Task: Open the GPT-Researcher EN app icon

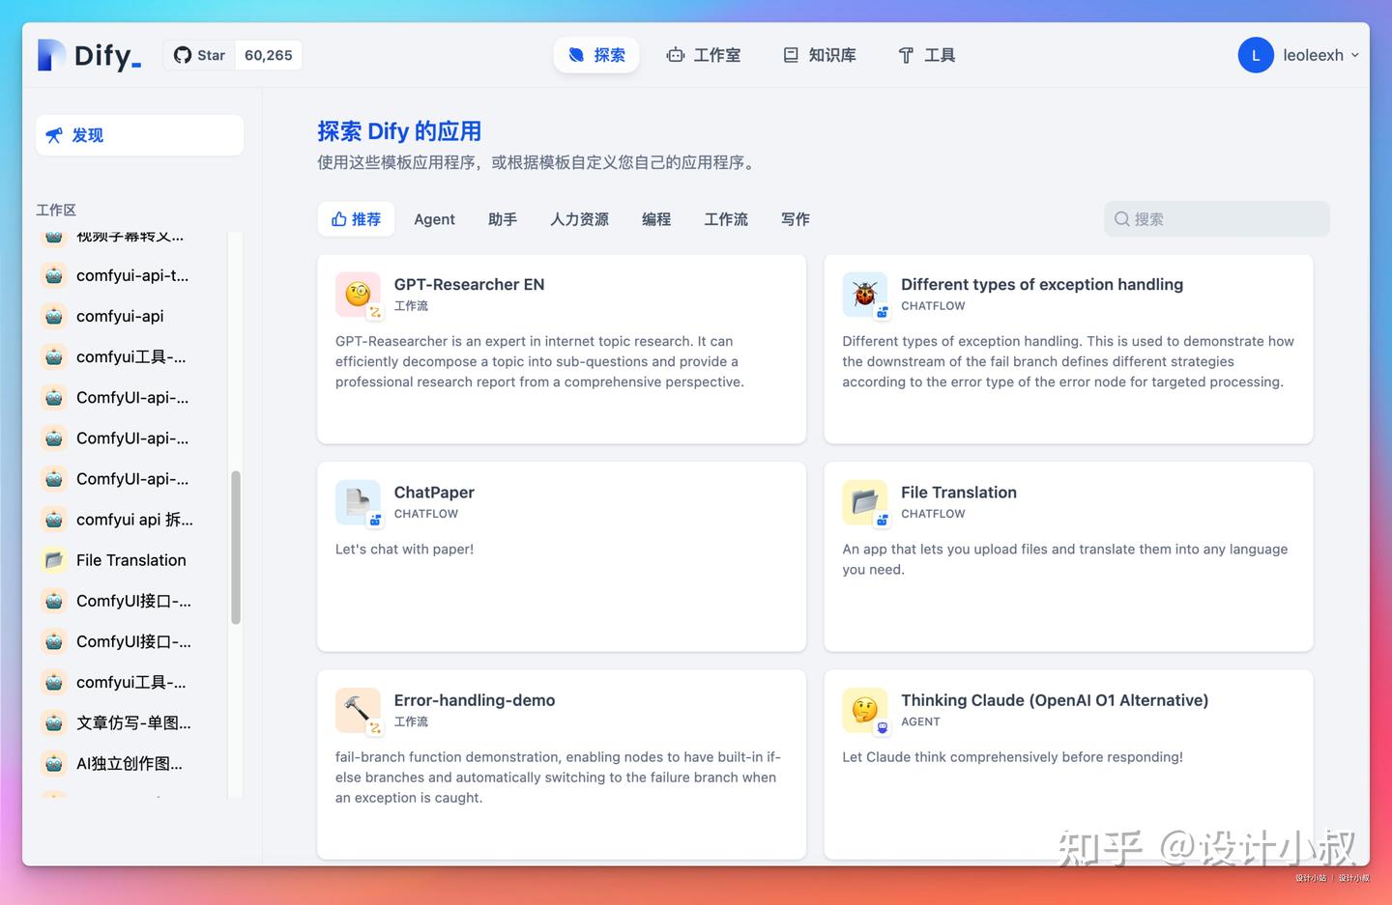Action: click(358, 294)
